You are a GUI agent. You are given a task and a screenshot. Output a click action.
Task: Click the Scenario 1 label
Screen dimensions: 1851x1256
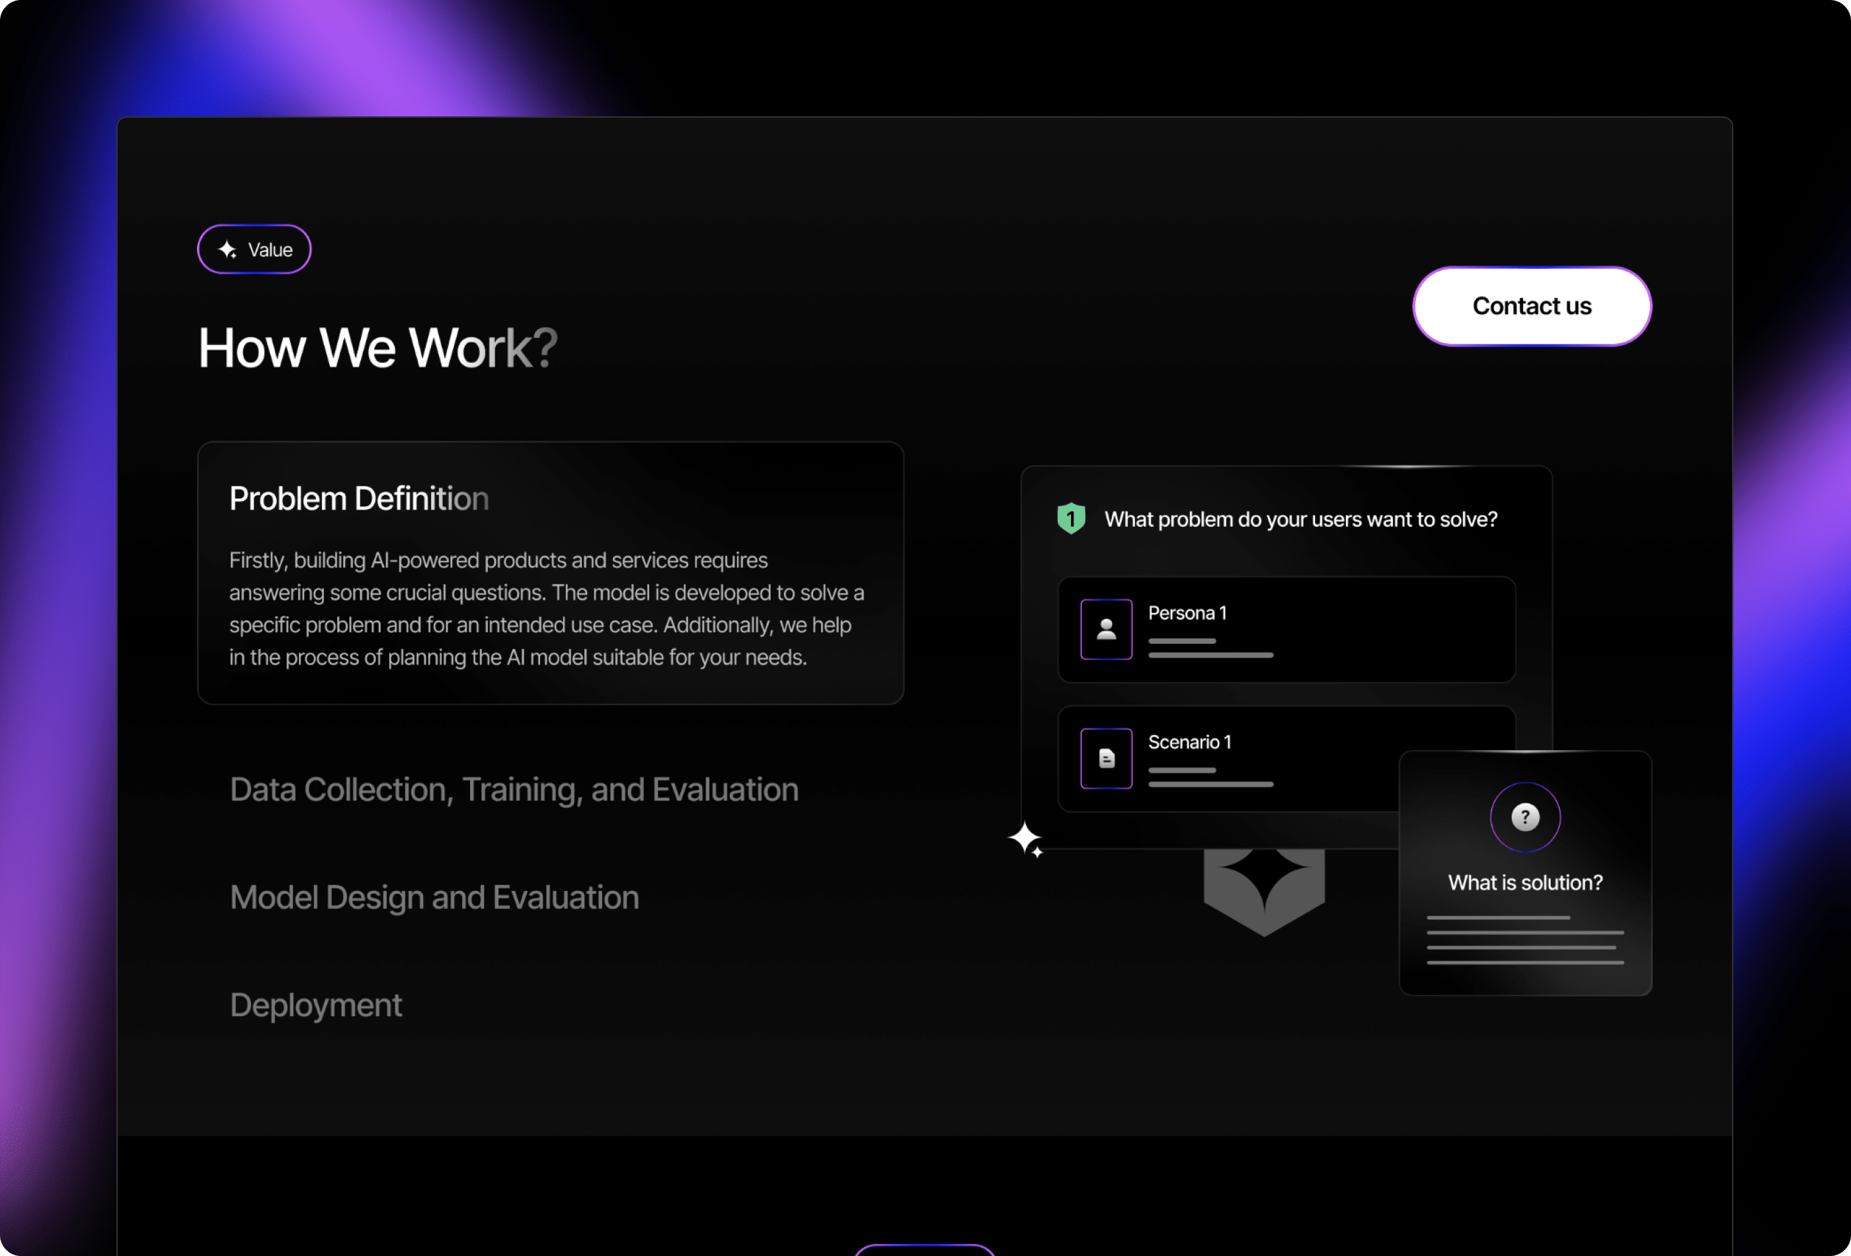click(x=1189, y=742)
